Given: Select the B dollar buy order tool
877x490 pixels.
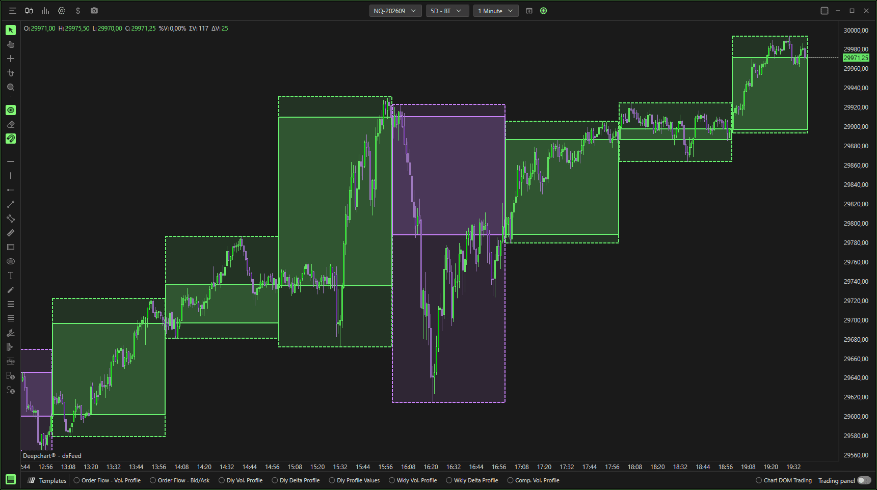Looking at the screenshot, I should (11, 376).
